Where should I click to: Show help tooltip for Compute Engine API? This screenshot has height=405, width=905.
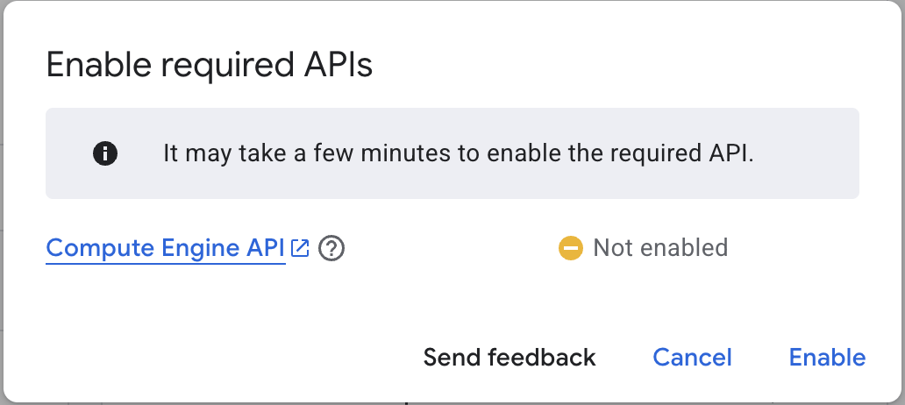point(331,249)
